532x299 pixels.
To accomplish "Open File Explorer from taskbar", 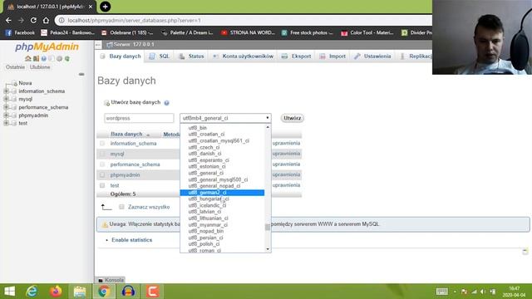I will [80, 292].
